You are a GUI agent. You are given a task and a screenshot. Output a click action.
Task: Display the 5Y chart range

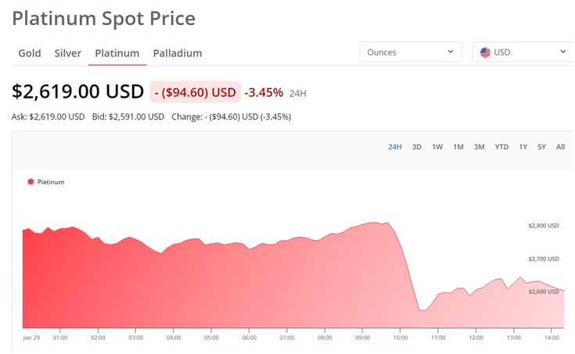[541, 147]
